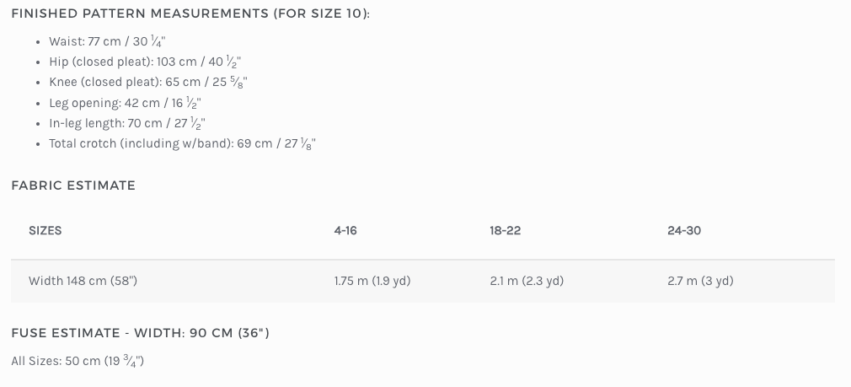Image resolution: width=851 pixels, height=387 pixels.
Task: Click the Hip (closed pleat) measurement line
Action: pyautogui.click(x=145, y=62)
